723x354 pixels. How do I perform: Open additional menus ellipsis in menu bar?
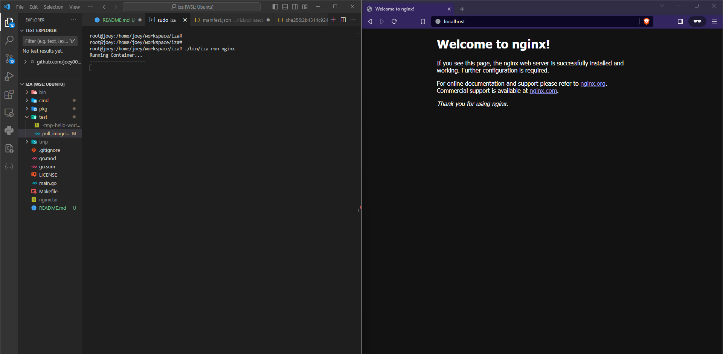click(90, 7)
